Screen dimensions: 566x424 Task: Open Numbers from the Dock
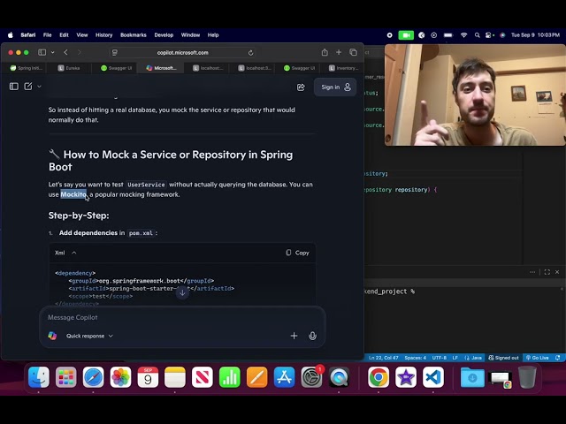point(230,377)
